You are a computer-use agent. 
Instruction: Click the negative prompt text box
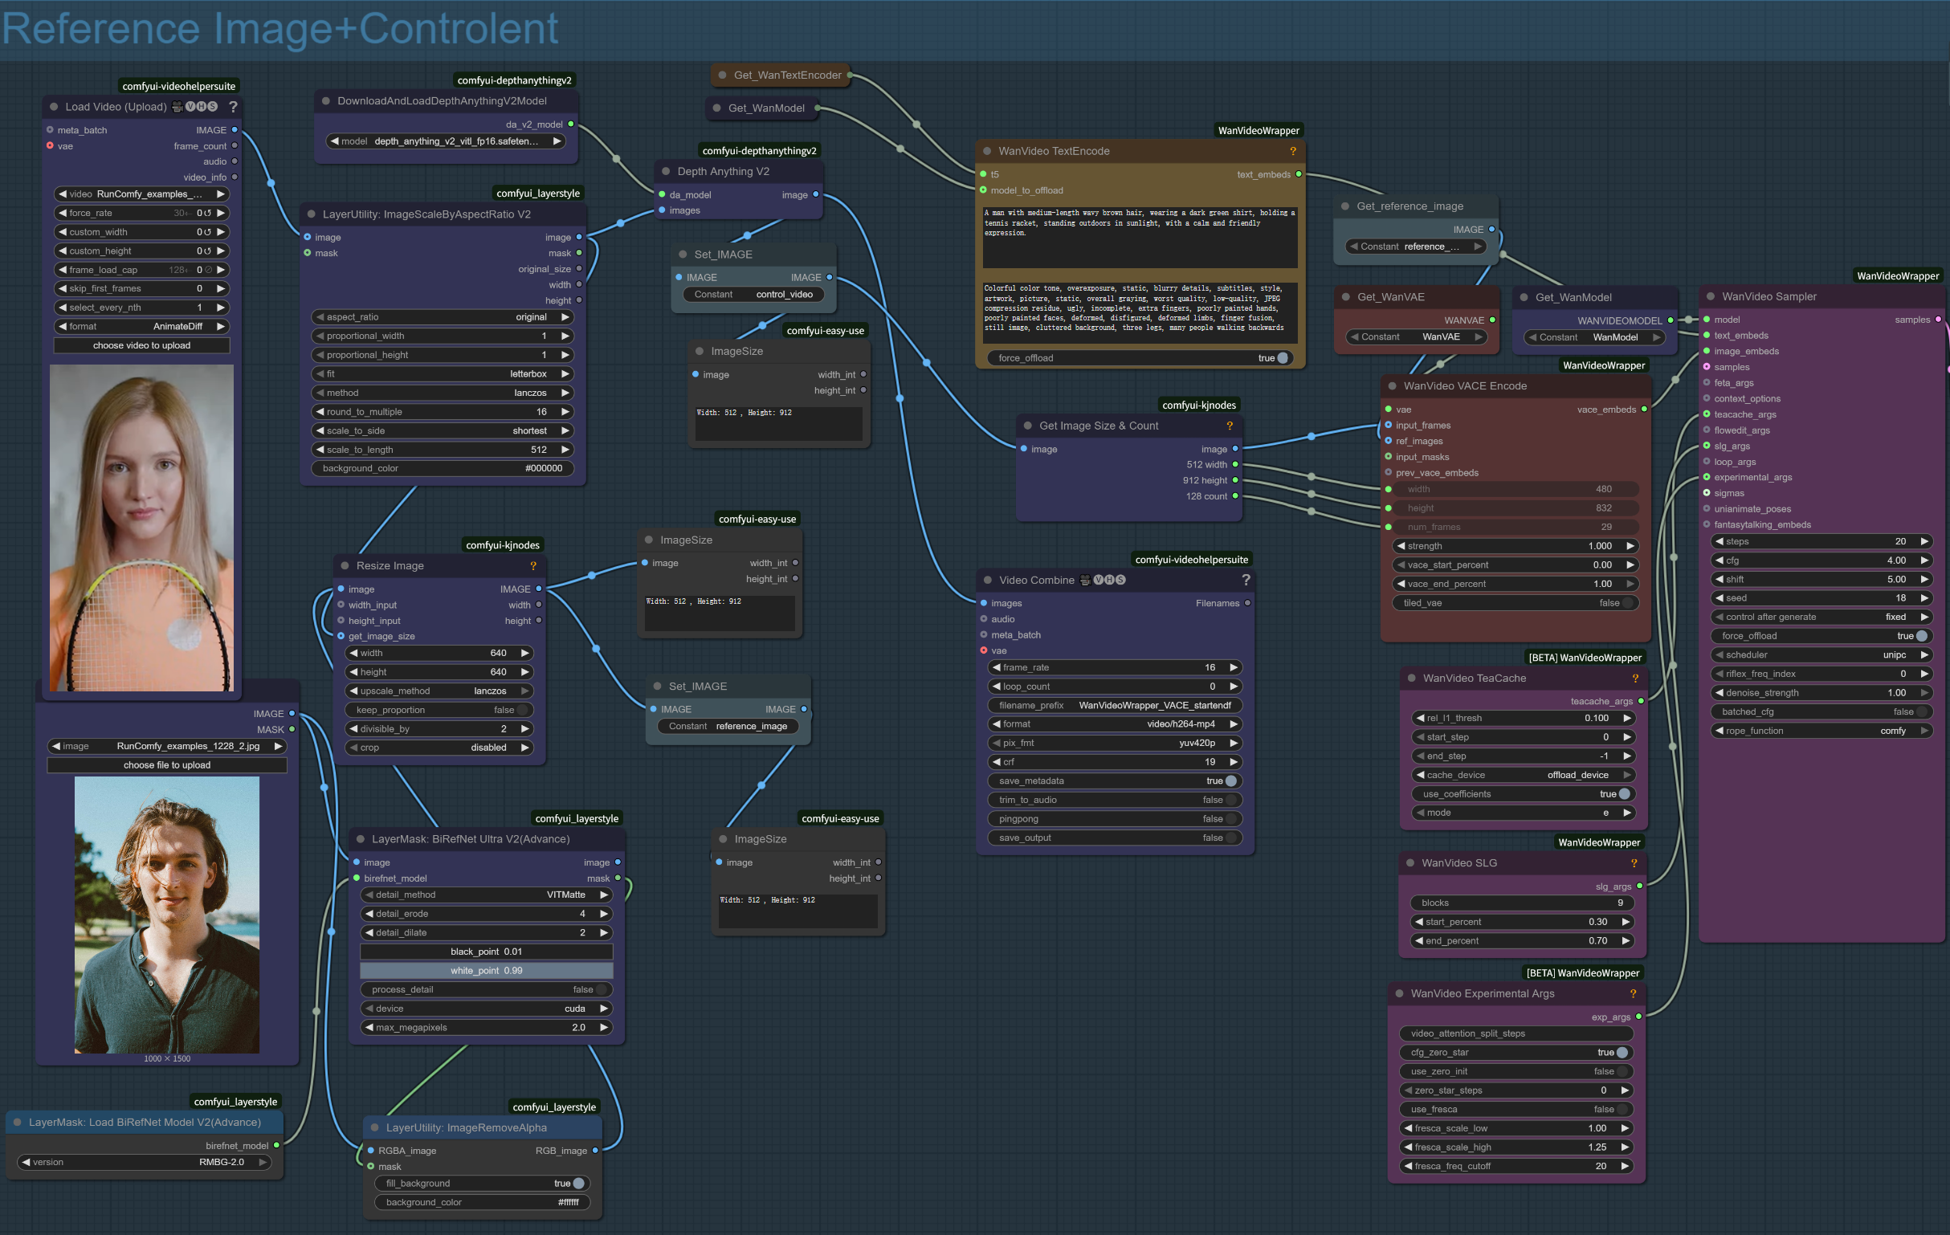click(1140, 312)
